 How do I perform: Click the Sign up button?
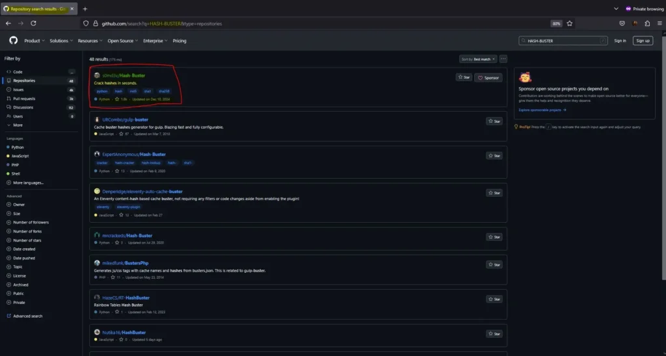(x=643, y=41)
